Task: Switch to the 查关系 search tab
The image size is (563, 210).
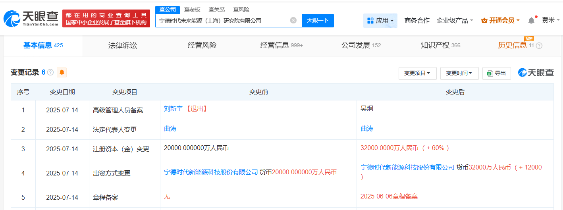Action: 216,10
